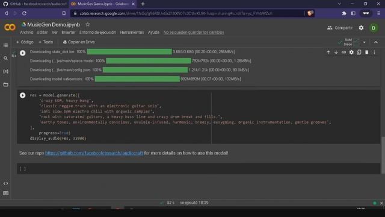The image size is (385, 217).
Task: Open more cell actions menu
Action: coord(374,52)
